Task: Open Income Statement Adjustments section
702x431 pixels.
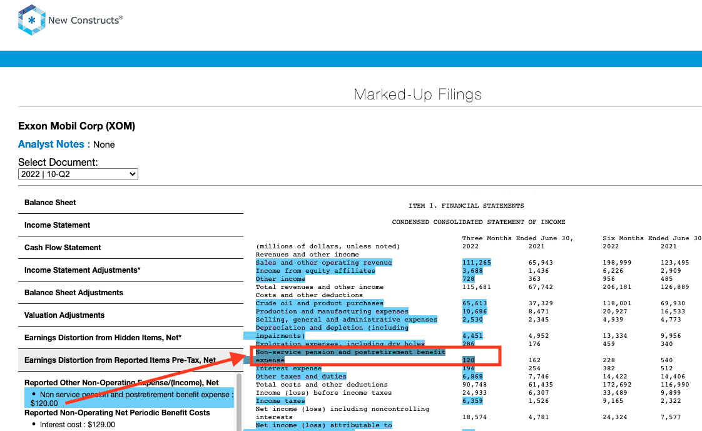Action: 131,270
